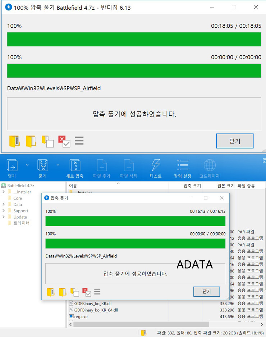266x338 pixels.
Task: Click archive folder icon in small 압축 풀기 dialog
Action: (x=51, y=292)
